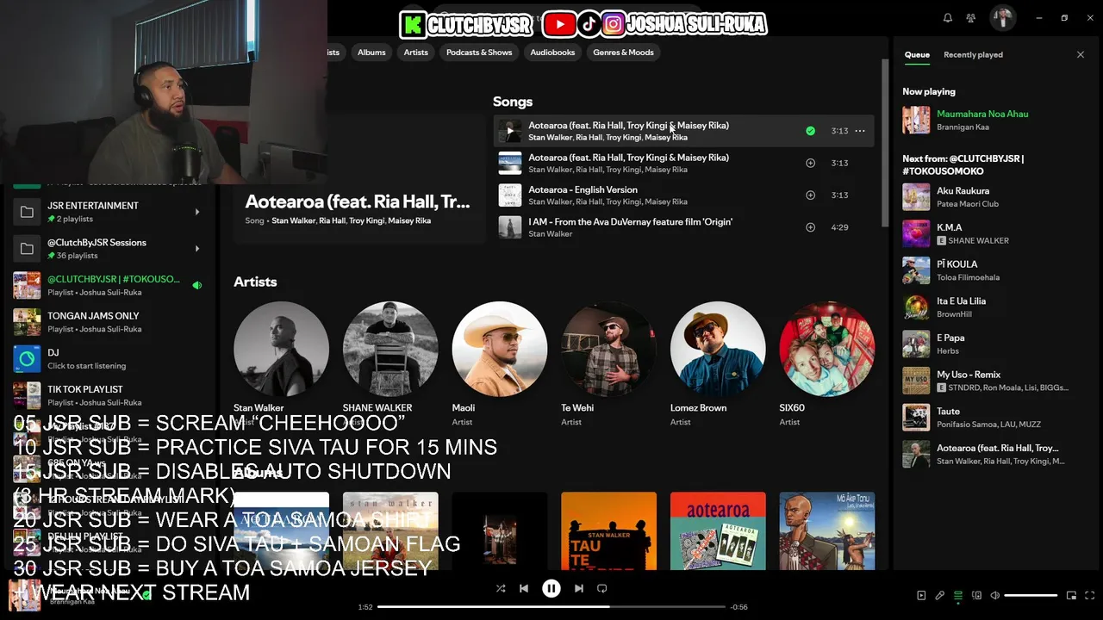
Task: Pause the current song
Action: [x=551, y=589]
